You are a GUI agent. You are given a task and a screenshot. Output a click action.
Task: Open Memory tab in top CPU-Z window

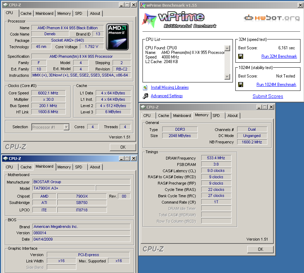[x=64, y=13]
